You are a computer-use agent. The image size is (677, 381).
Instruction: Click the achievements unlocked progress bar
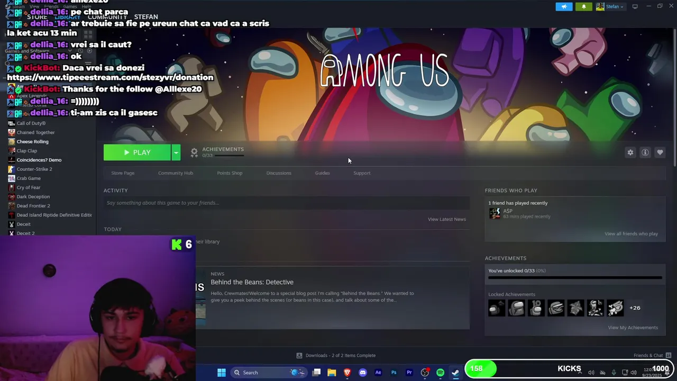(x=575, y=277)
